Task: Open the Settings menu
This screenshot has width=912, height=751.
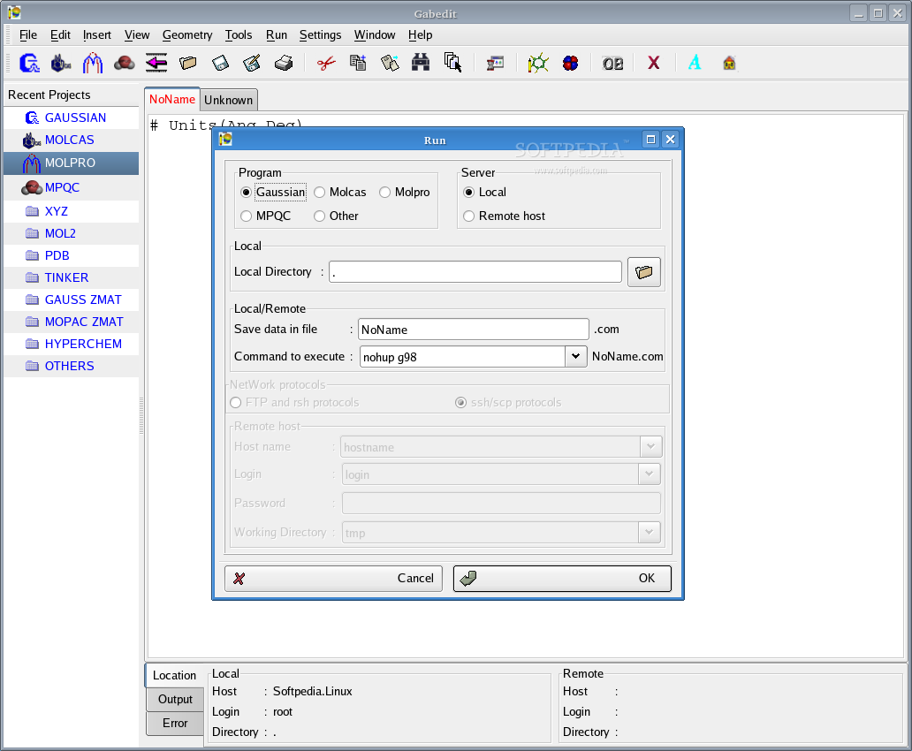Action: point(321,35)
